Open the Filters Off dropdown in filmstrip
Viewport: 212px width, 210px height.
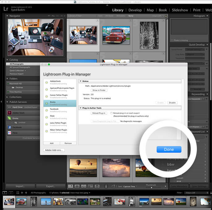point(197,193)
